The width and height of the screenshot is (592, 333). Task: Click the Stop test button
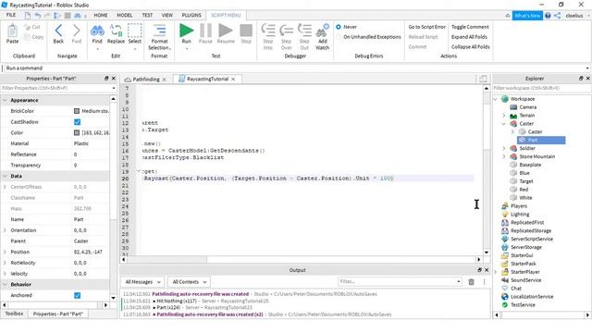246,31
